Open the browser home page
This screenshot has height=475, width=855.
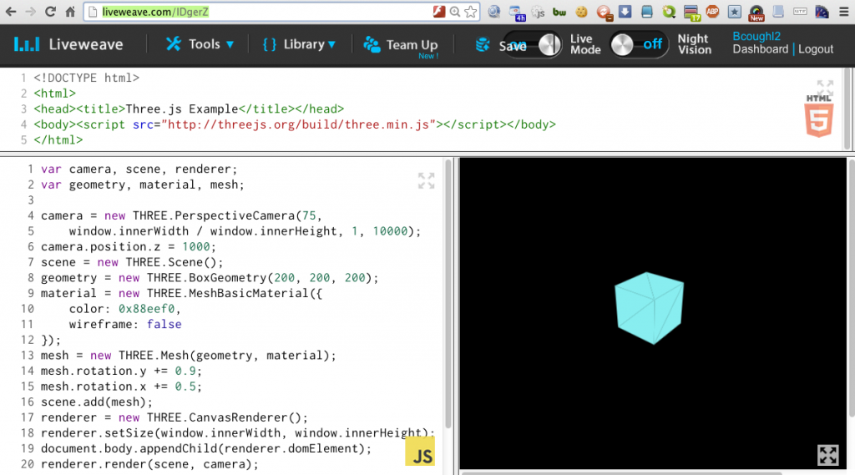click(x=70, y=12)
